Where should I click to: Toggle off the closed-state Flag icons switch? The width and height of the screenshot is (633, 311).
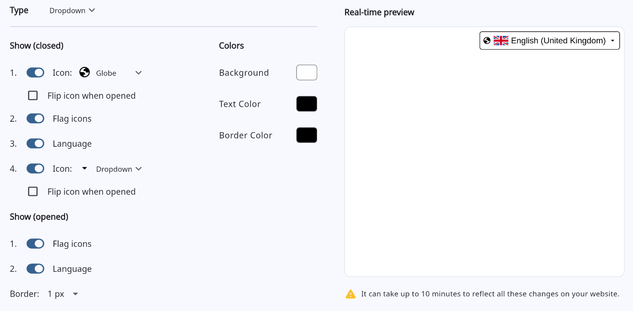point(36,118)
